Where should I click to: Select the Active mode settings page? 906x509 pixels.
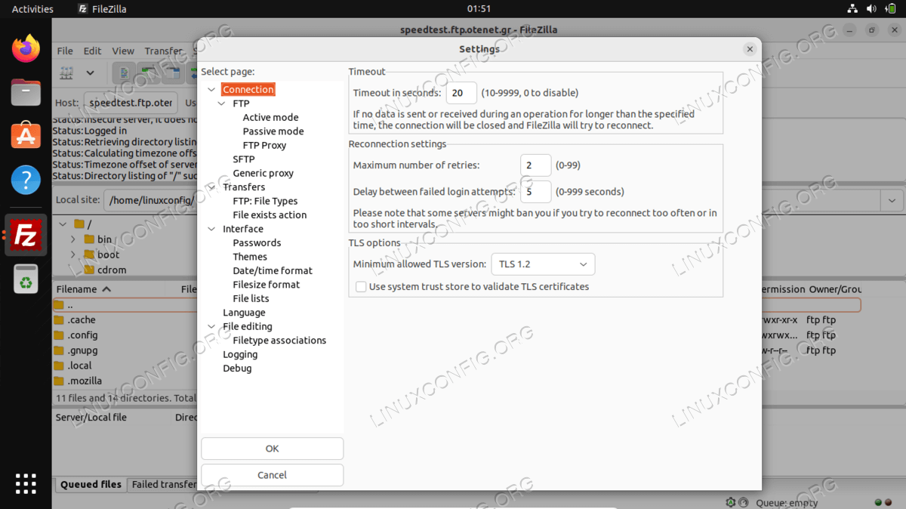[x=270, y=118]
